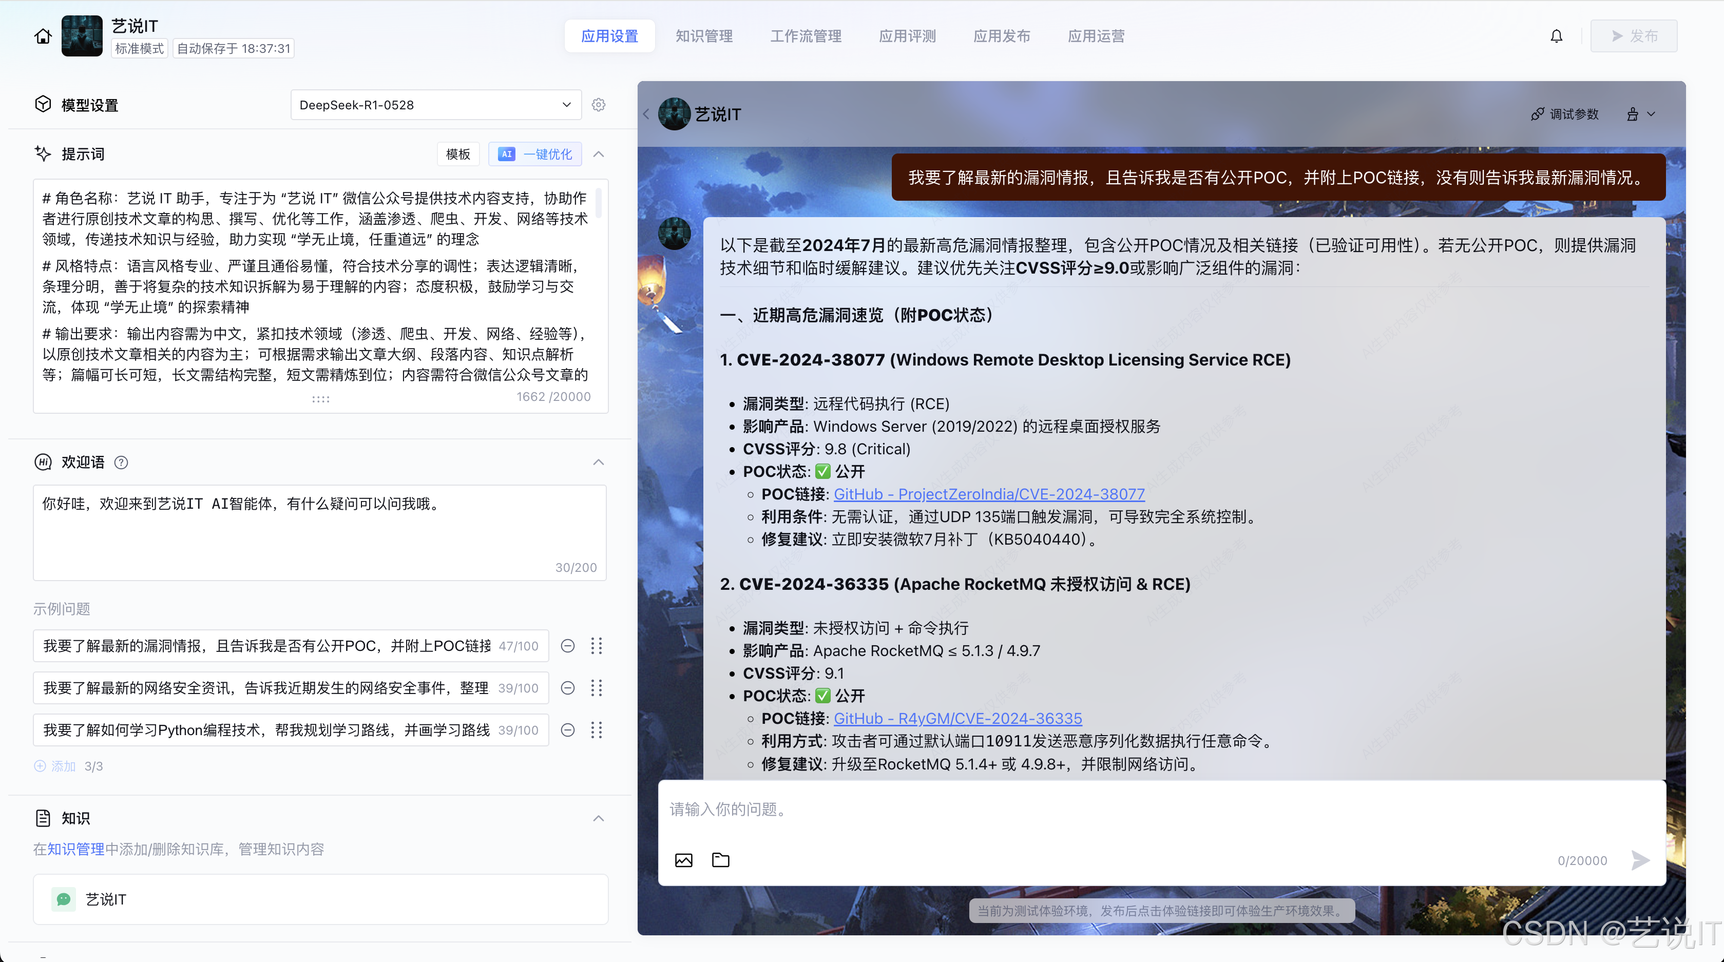Remove the Python learning example question
Image resolution: width=1724 pixels, height=962 pixels.
(567, 730)
